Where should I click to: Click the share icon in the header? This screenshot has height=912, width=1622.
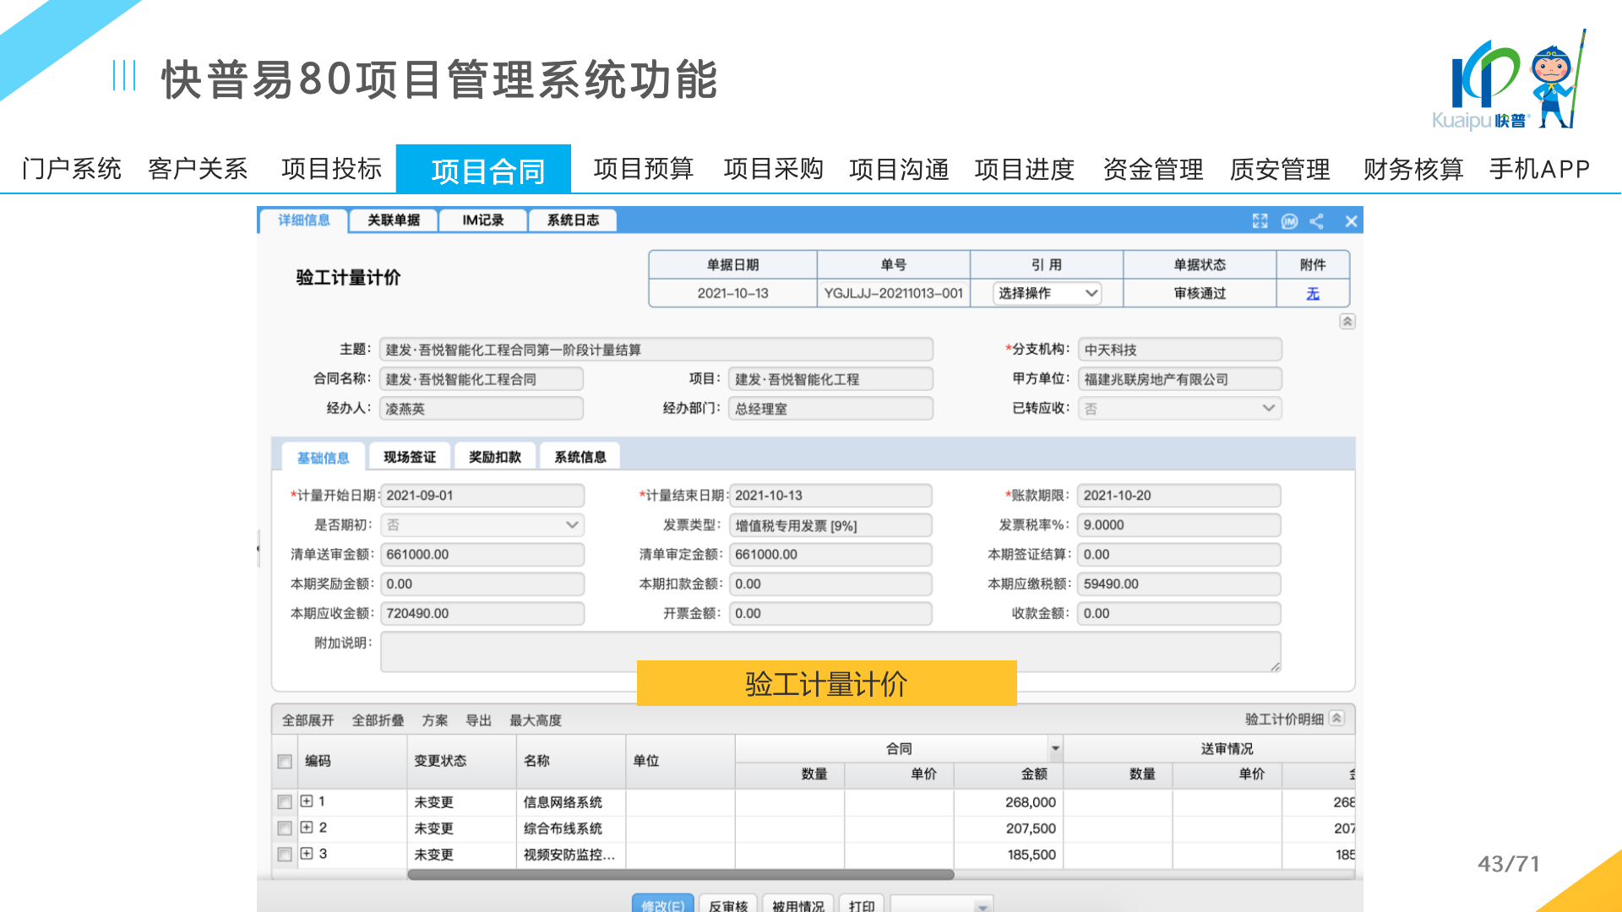pos(1317,221)
